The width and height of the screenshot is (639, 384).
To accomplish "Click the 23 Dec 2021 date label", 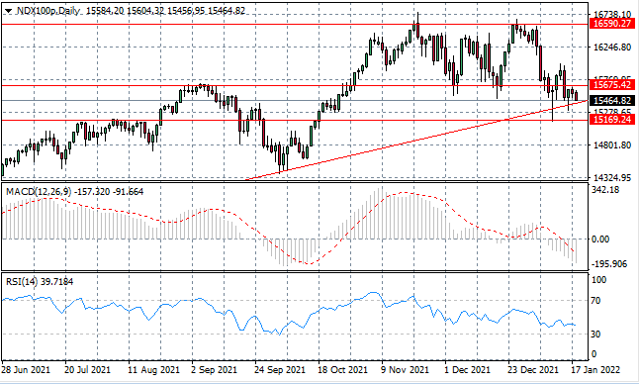I will click(x=532, y=370).
